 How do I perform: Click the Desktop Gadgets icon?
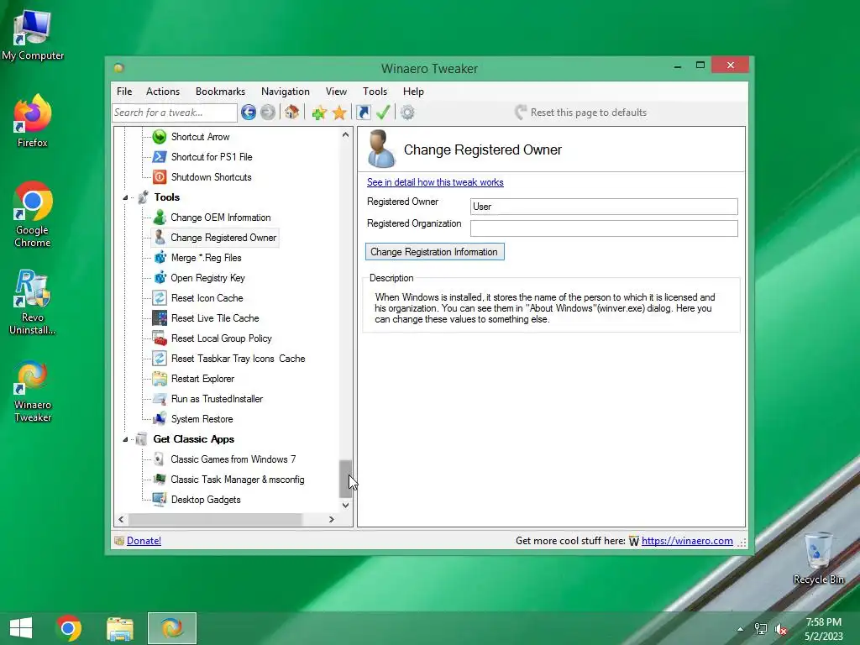click(159, 500)
